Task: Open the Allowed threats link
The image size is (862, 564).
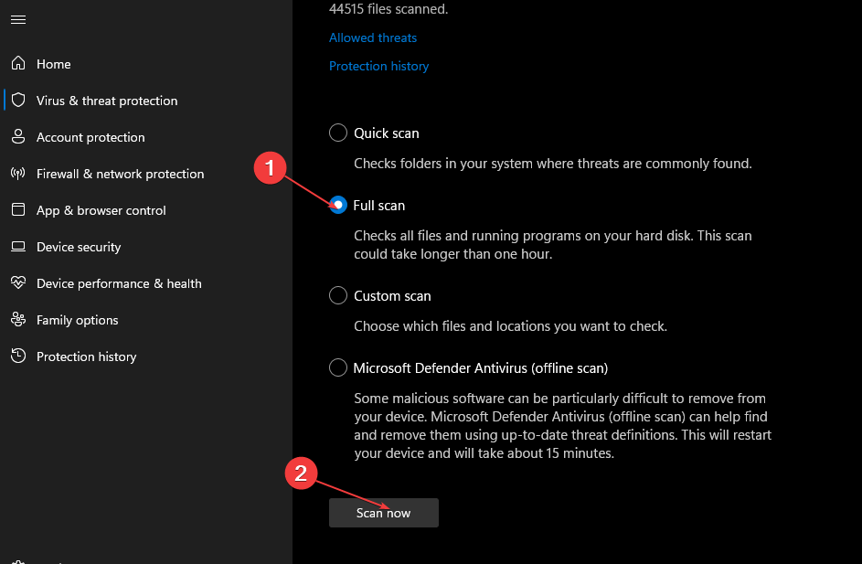Action: 373,37
